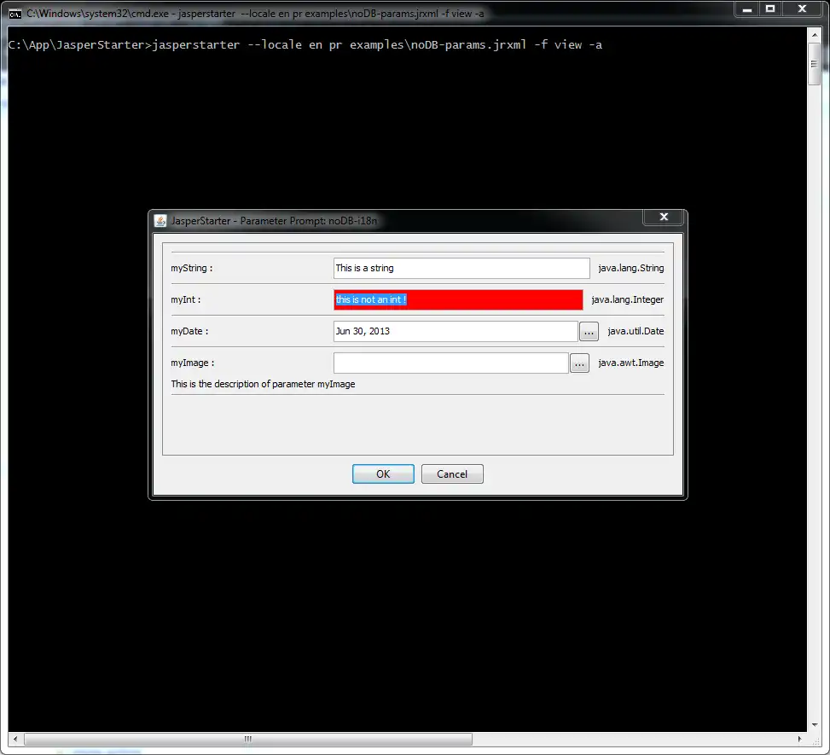Viewport: 830px width, 755px height.
Task: Click the 'java.util.Date' type text
Action: [636, 332]
